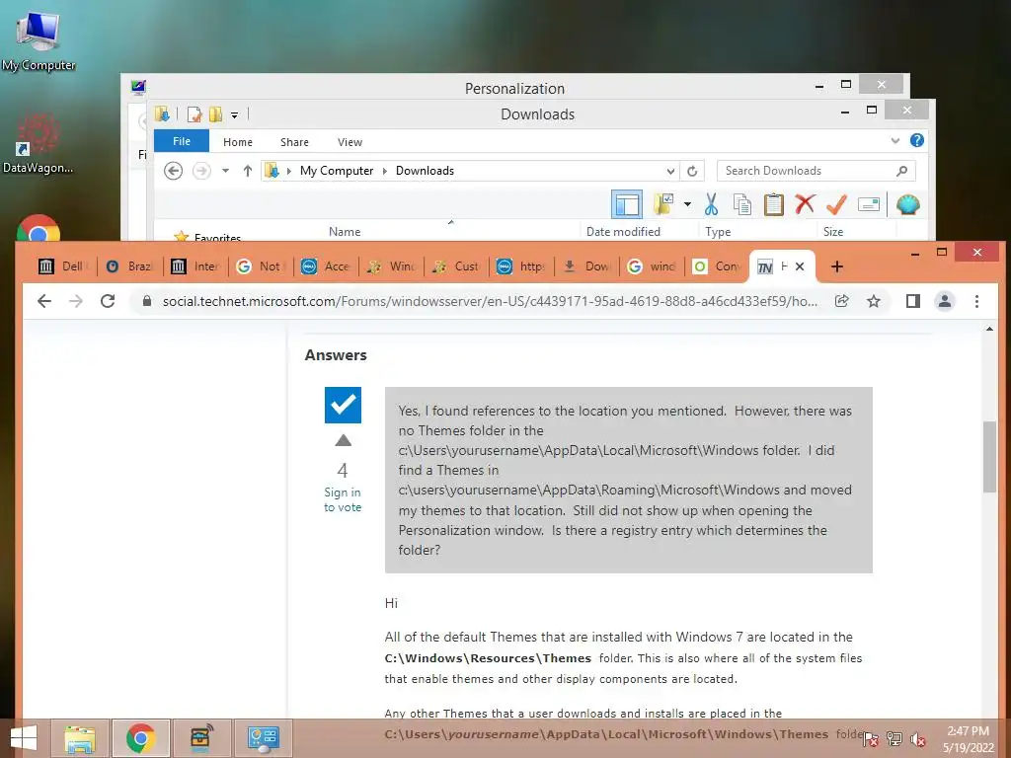The width and height of the screenshot is (1011, 758).
Task: Go up one level in Downloads explorer
Action: coord(248,171)
